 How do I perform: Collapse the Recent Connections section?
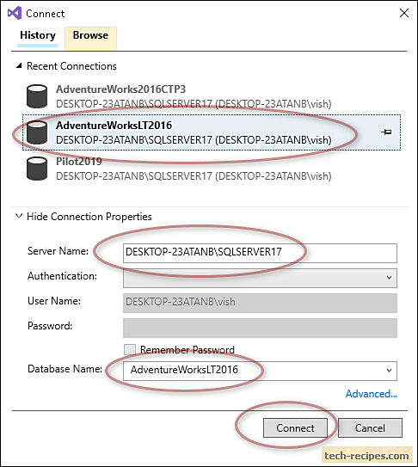pos(19,66)
